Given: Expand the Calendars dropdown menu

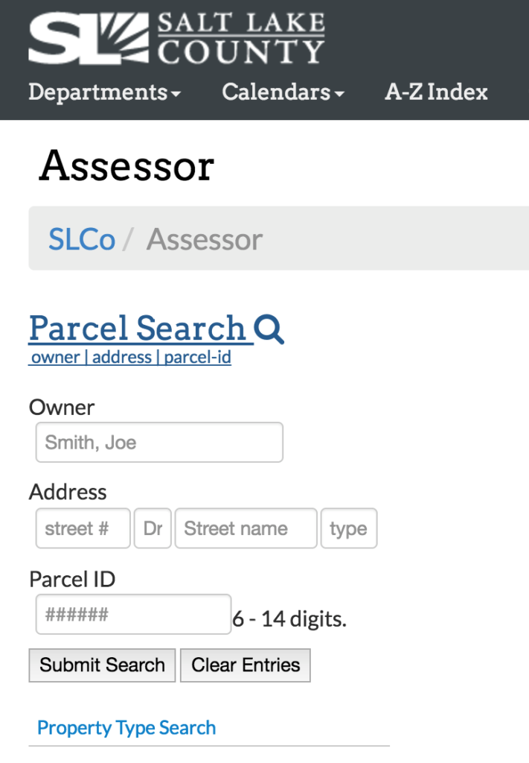Looking at the screenshot, I should tap(283, 92).
